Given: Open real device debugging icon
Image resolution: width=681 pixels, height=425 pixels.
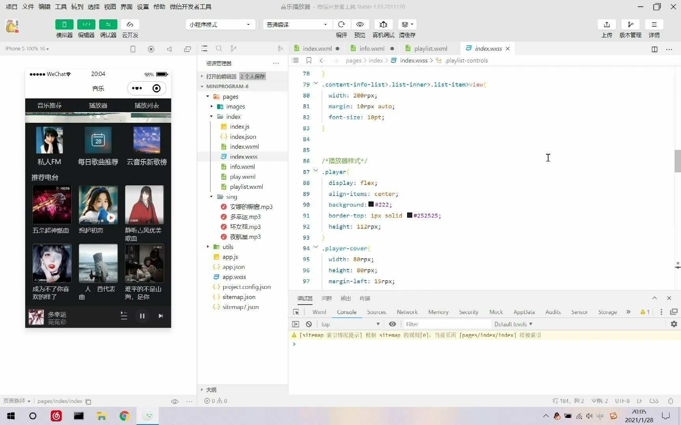Looking at the screenshot, I should point(383,24).
